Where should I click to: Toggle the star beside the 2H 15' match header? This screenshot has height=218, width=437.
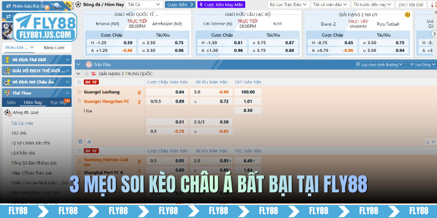point(79,82)
